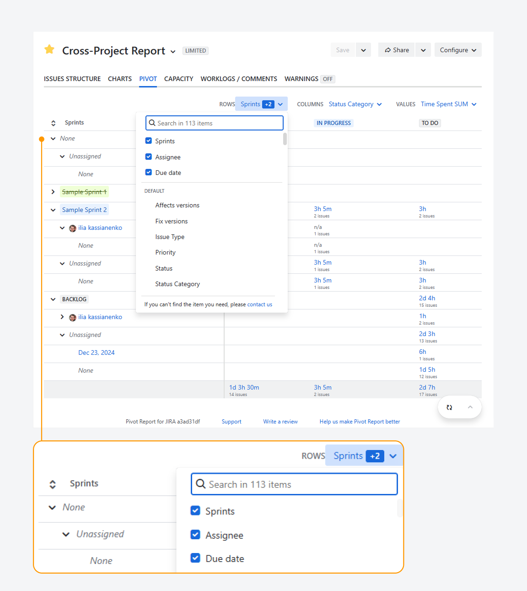Click the Dec 23, 2024 due date link
The width and height of the screenshot is (527, 591).
[97, 352]
